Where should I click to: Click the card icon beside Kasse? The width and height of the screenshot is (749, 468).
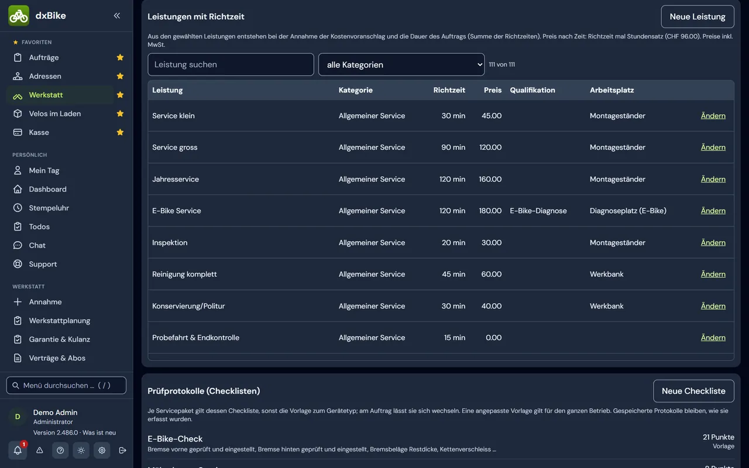click(18, 132)
